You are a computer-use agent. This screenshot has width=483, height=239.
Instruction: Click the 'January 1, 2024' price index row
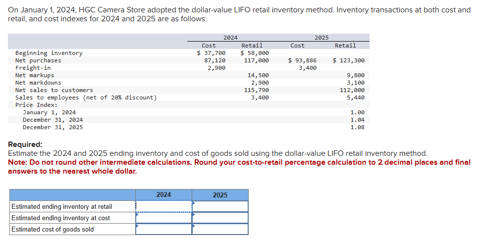point(49,112)
